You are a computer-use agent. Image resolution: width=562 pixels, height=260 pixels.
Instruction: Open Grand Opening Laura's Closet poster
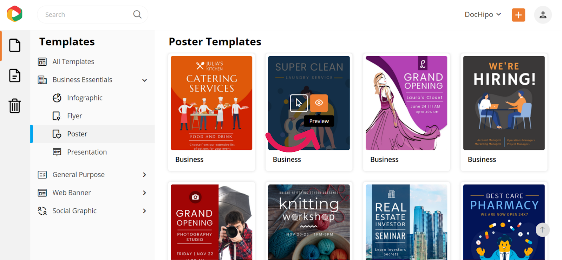[406, 103]
